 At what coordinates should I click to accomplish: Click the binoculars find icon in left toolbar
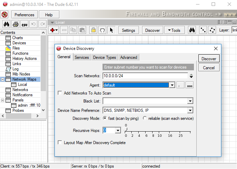pos(6,24)
